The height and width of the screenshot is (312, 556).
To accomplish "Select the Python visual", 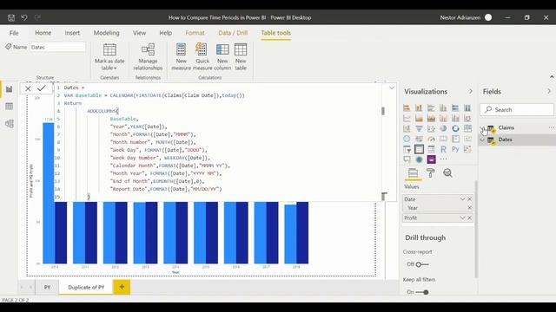I will click(455, 149).
